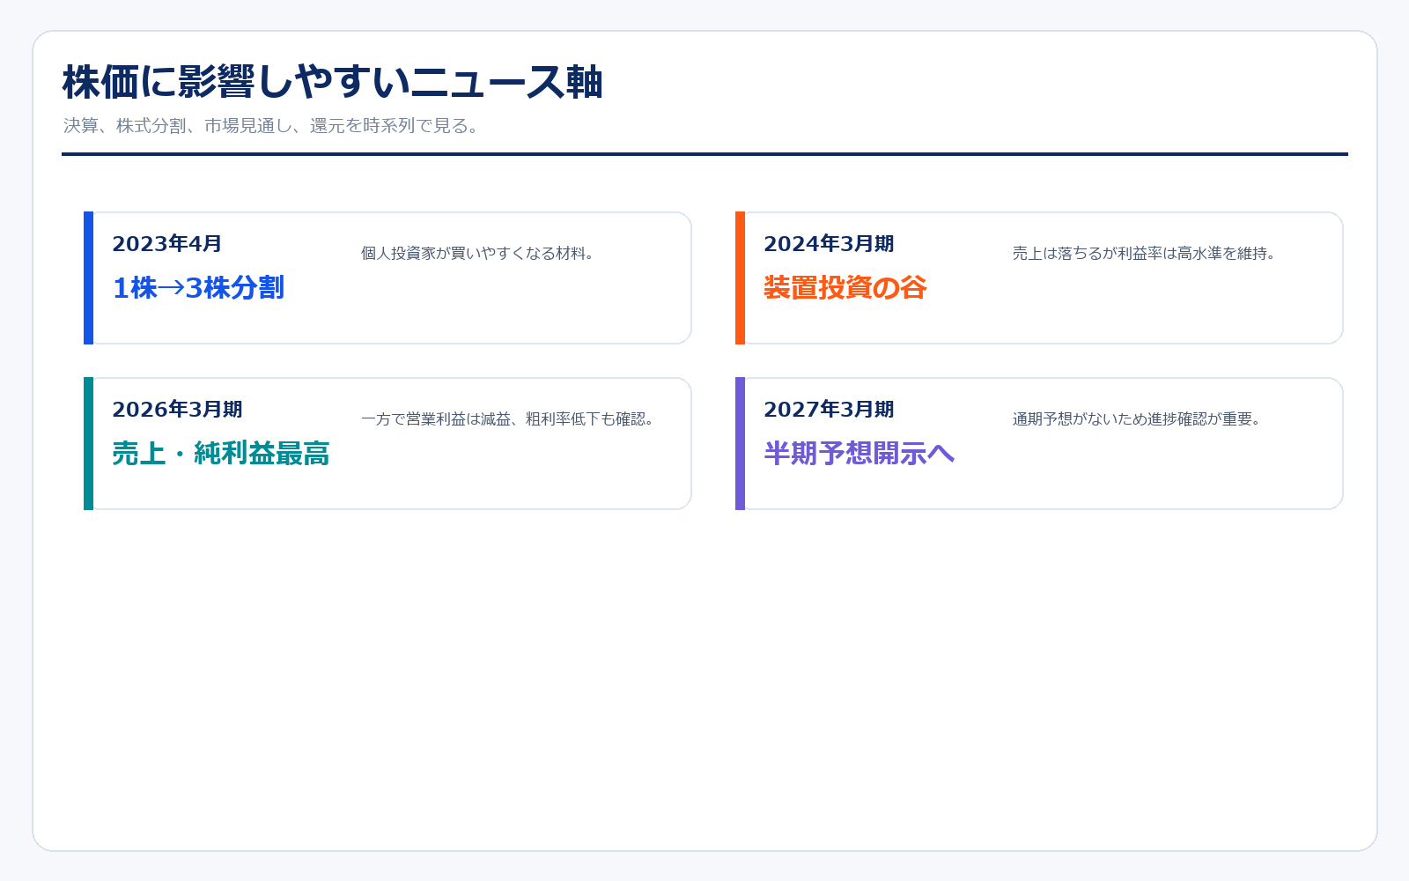Click the description 一方で営業利益は減益、粗利率低下も確認。

(x=510, y=419)
